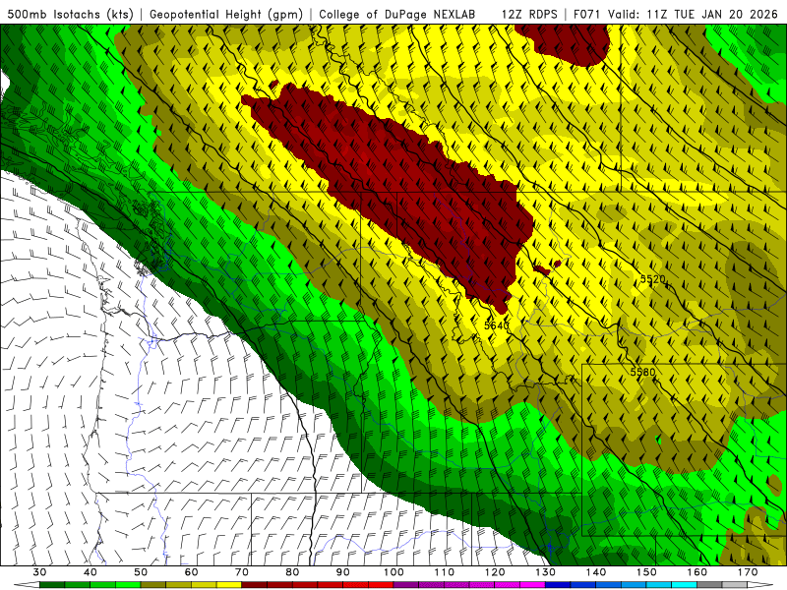The image size is (787, 590).
Task: Click the purple 100-105 kt legend swatch
Action: [406, 585]
